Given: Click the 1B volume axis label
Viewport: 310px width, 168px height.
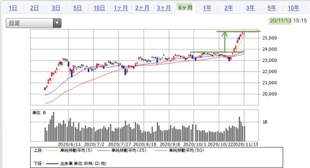Looking at the screenshot, I should (x=265, y=122).
